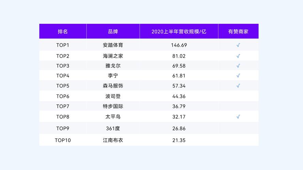Click revenue value 26.86

coord(179,129)
